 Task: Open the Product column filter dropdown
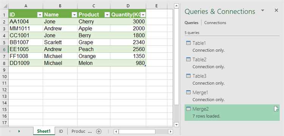(107, 15)
